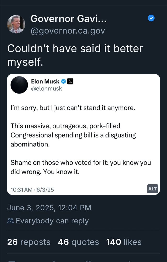Click the June 3, 2025 post timestamp
This screenshot has width=167, height=262.
point(49,208)
